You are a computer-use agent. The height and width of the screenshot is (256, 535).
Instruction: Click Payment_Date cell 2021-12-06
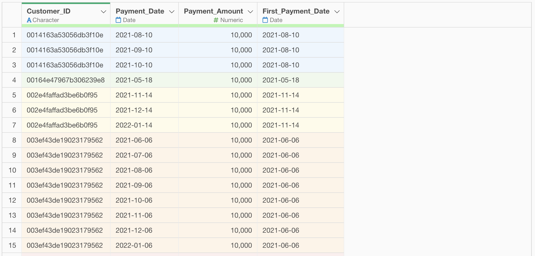pos(134,230)
